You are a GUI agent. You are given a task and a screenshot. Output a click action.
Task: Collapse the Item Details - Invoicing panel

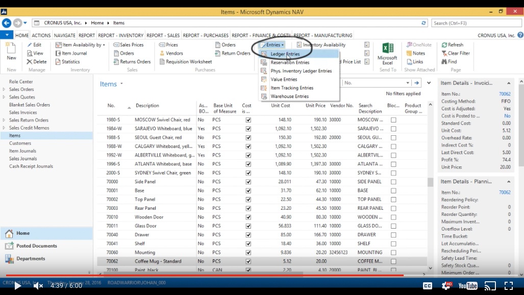[x=509, y=83]
